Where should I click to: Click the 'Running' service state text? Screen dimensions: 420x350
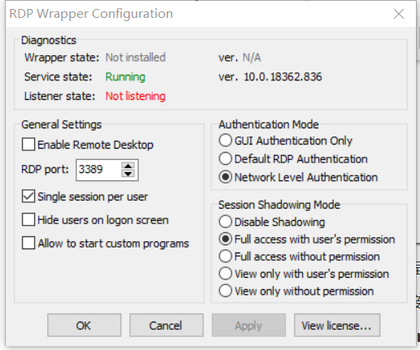point(125,77)
